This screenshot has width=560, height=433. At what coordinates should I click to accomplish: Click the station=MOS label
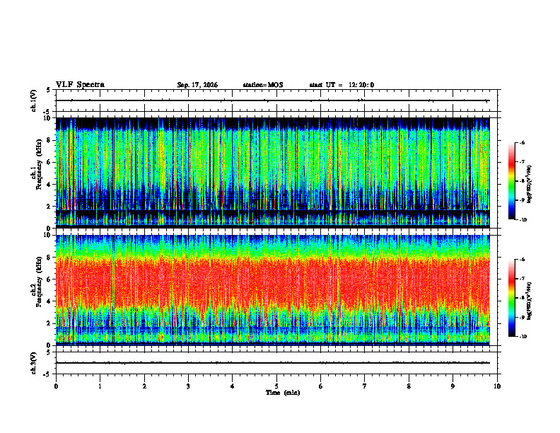263,85
